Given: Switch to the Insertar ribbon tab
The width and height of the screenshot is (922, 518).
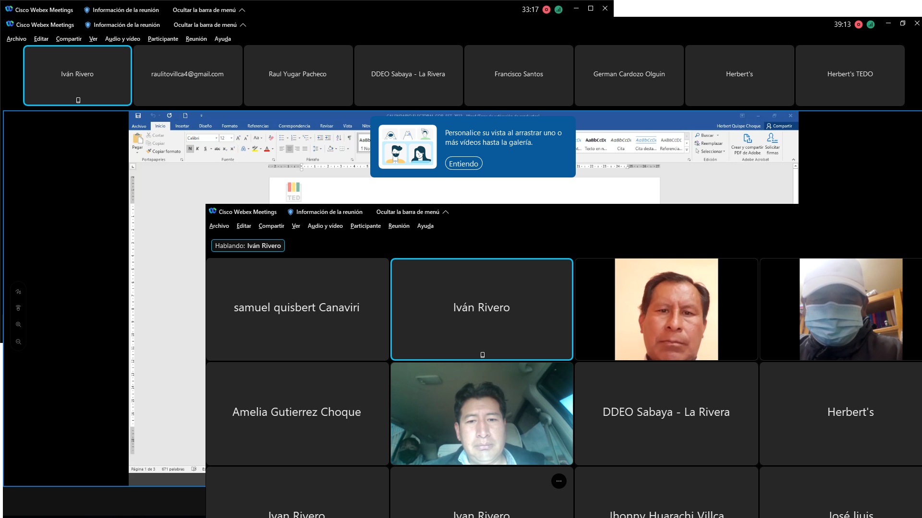Looking at the screenshot, I should coord(182,126).
